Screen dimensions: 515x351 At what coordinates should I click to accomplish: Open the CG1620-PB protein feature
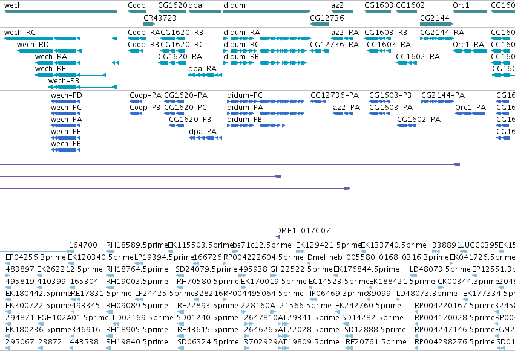pyautogui.click(x=176, y=126)
